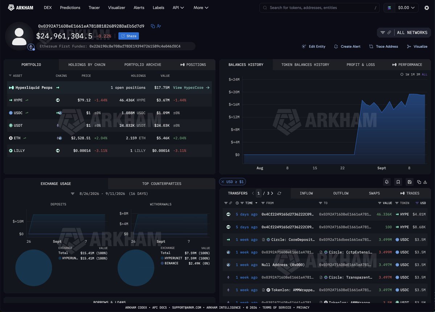Viewport: 435px width, 312px height.
Task: Switch to Top Counterparties tab
Action: coord(162,184)
